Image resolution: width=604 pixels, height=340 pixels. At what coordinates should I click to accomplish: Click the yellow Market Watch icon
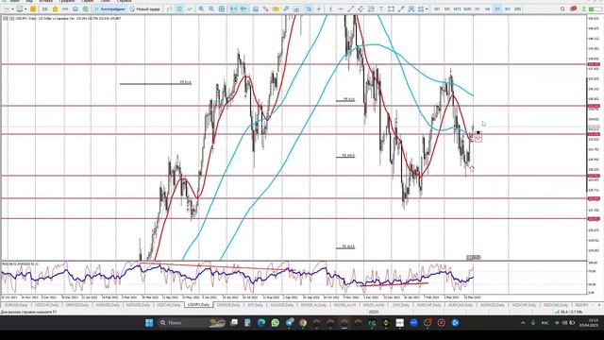point(33,8)
